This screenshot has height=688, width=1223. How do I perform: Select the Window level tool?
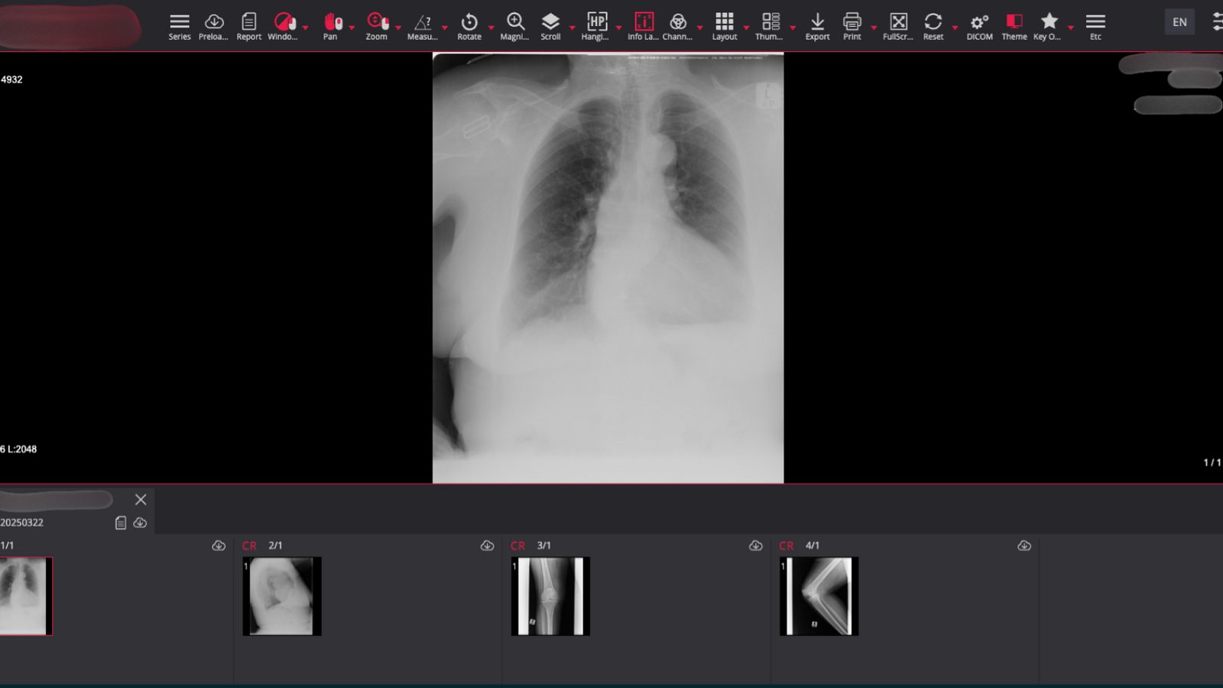point(284,26)
